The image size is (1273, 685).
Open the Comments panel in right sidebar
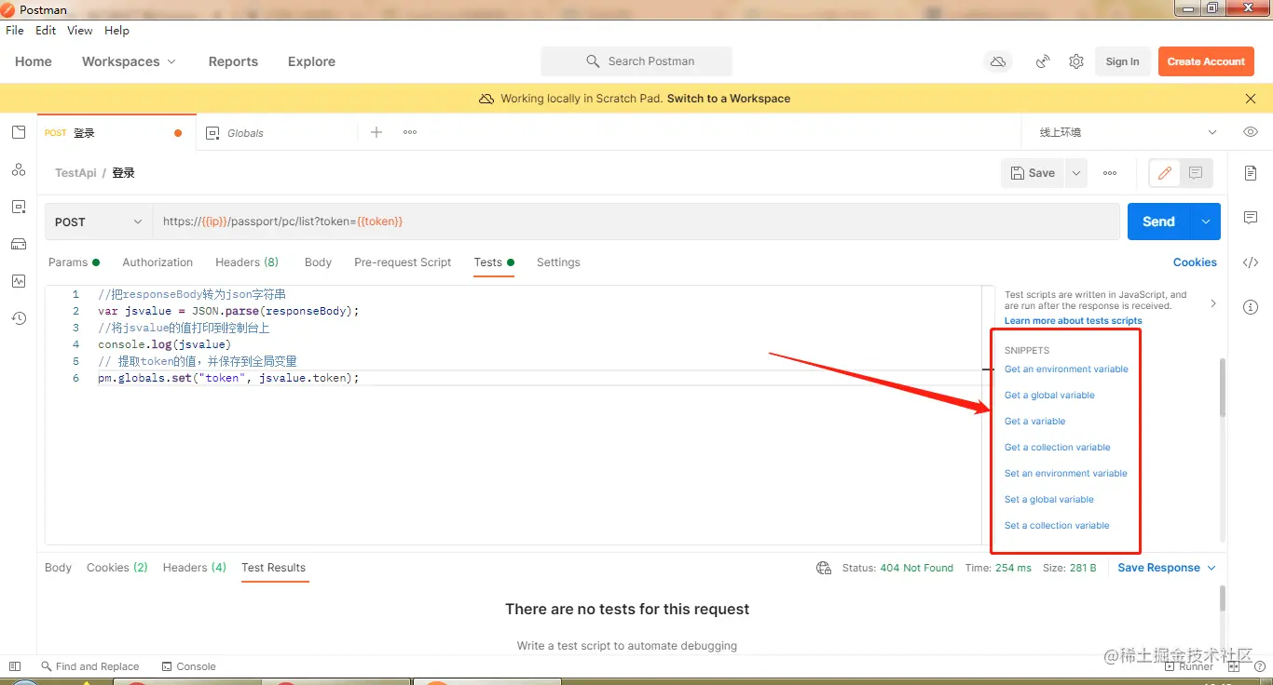pyautogui.click(x=1251, y=218)
